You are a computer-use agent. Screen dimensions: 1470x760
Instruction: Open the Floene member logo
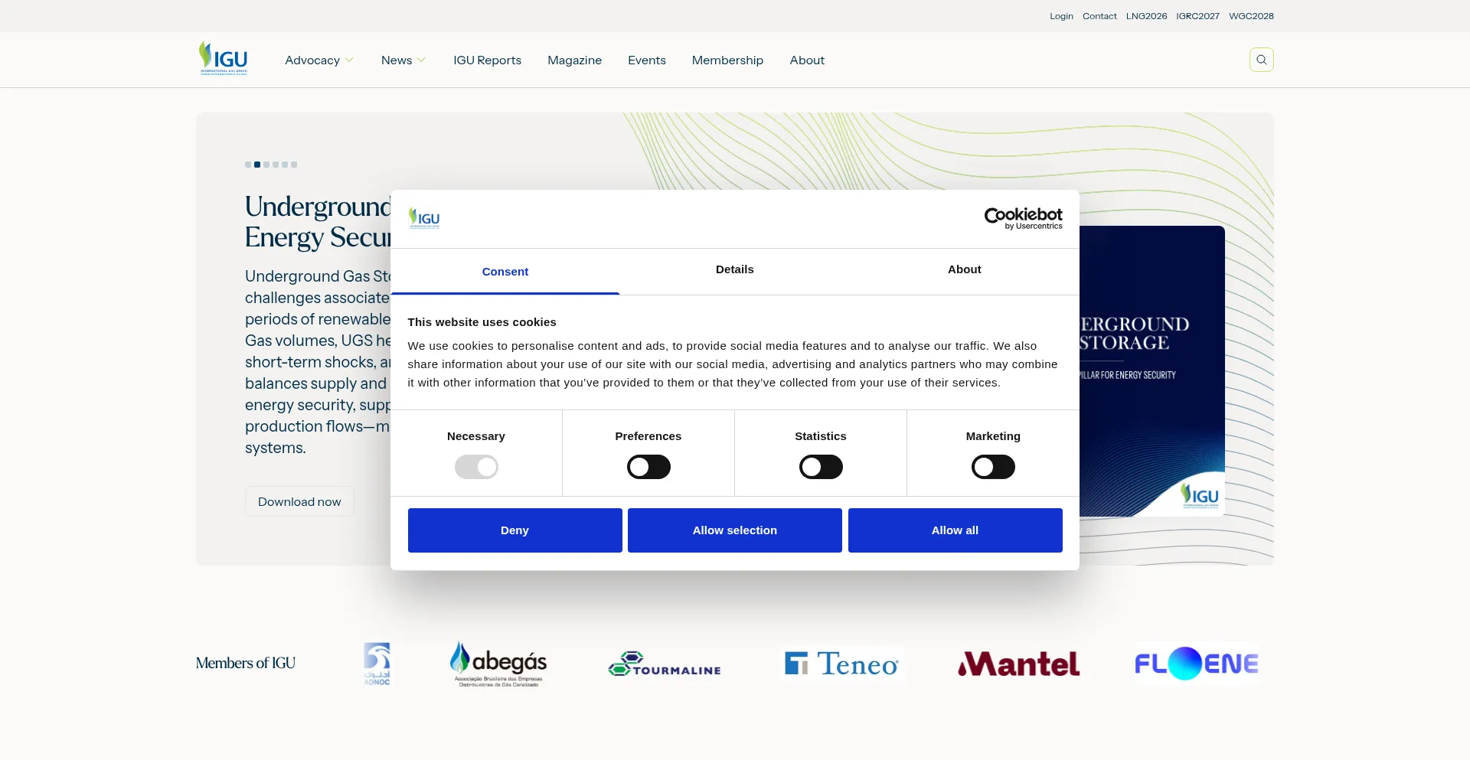tap(1196, 664)
